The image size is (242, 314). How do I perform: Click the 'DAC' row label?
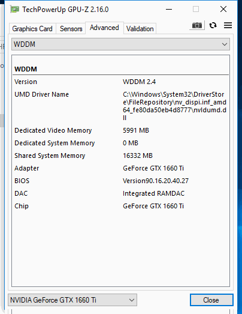click(21, 193)
